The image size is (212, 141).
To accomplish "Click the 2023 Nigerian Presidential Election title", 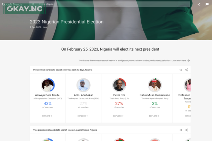I will [67, 22].
